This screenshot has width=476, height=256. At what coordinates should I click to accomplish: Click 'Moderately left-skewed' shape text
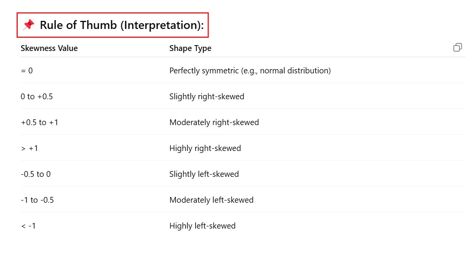[x=211, y=200]
